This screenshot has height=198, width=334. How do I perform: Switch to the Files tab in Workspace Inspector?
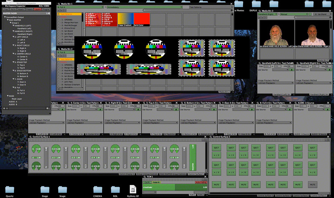(x=6, y=9)
